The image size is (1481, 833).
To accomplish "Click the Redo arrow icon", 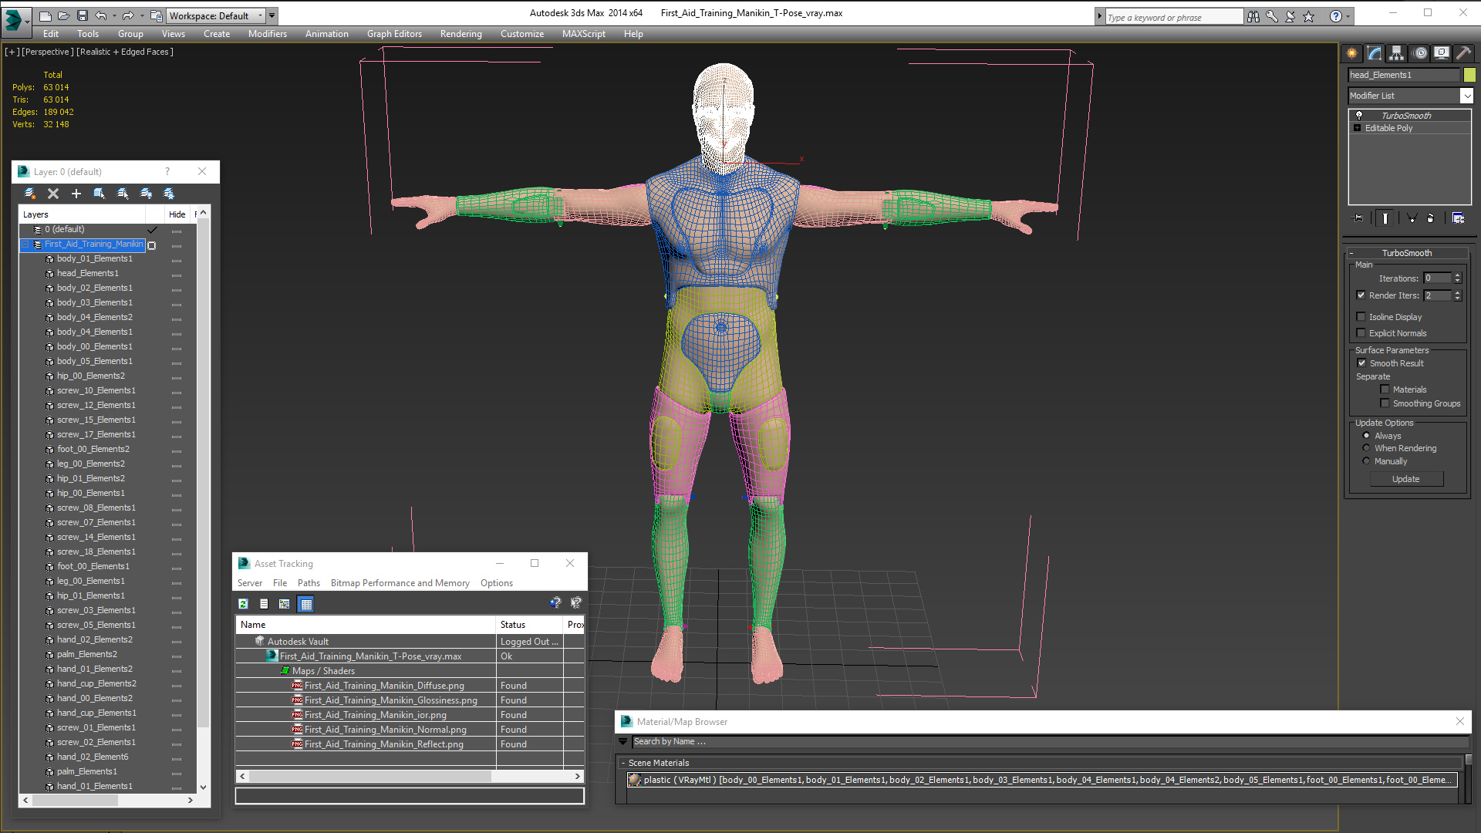I will click(x=128, y=15).
